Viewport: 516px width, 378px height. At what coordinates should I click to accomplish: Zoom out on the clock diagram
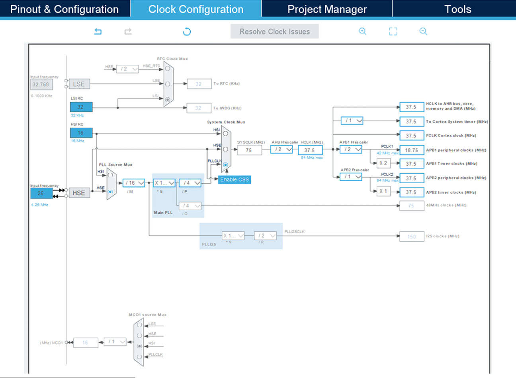tap(423, 31)
